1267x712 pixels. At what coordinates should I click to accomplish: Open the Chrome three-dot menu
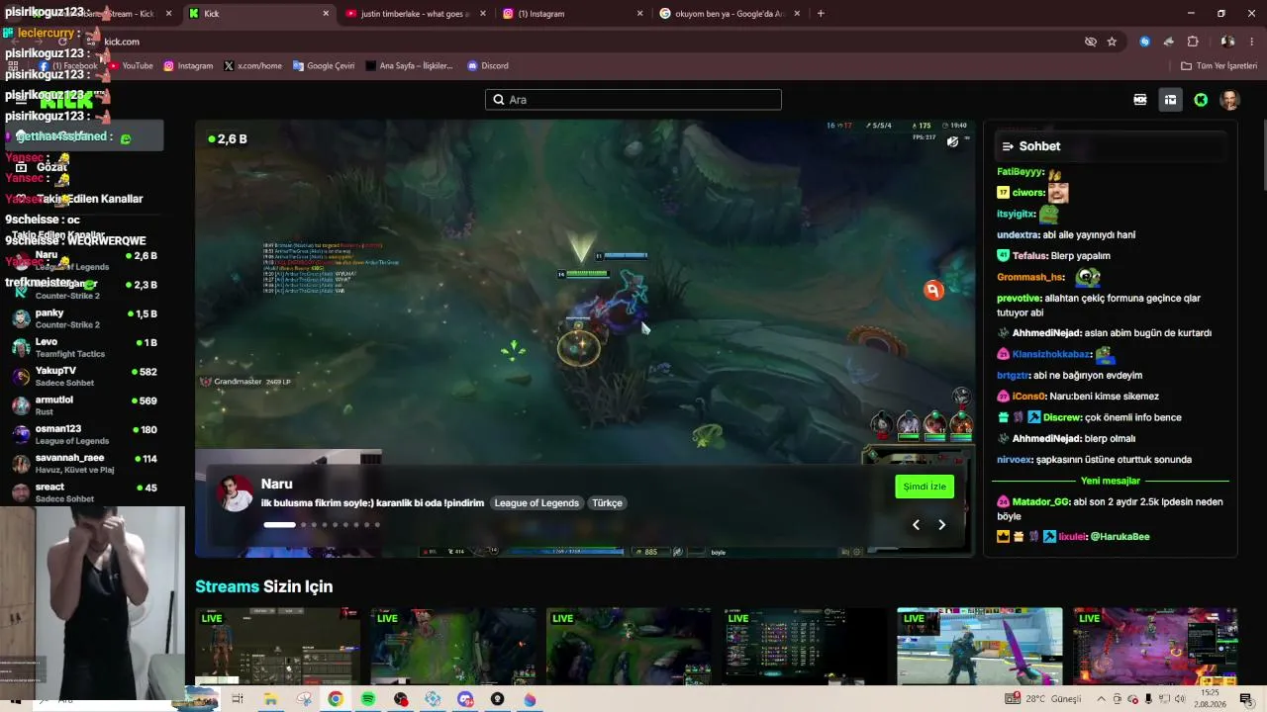(x=1252, y=42)
